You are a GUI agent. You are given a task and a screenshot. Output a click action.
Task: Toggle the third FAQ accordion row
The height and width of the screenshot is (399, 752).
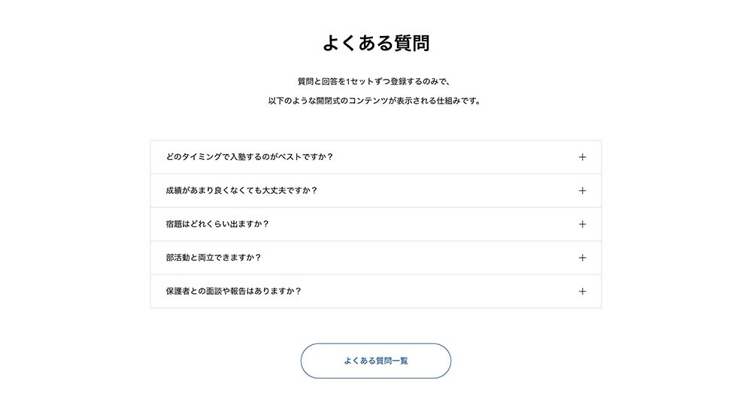coord(376,224)
